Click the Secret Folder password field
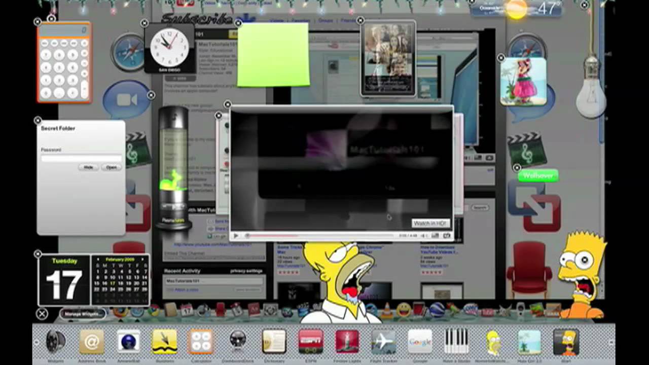 coord(81,158)
